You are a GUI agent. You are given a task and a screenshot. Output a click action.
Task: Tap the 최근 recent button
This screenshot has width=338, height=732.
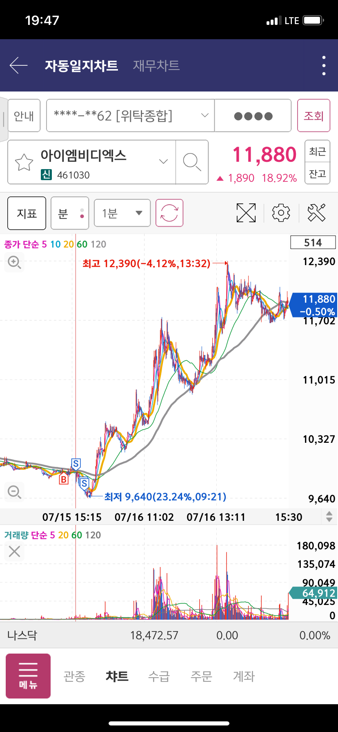coord(317,151)
